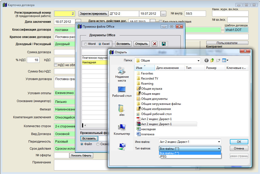
Task: Create new folder icon in Open dialog
Action: coord(218,60)
